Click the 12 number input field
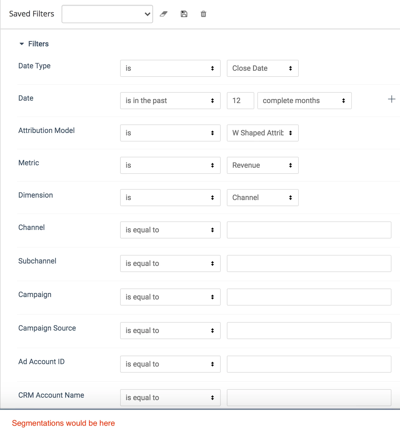Viewport: 400px width, 430px height. click(x=241, y=101)
